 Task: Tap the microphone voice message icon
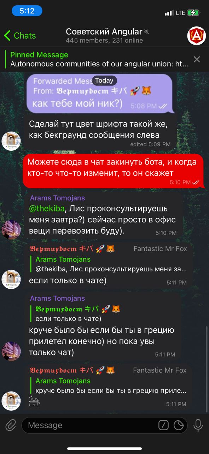(x=198, y=425)
